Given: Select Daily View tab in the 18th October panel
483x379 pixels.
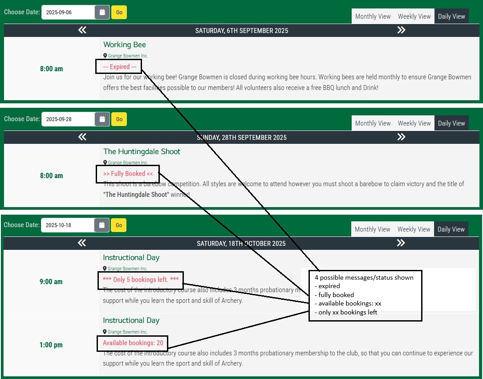Looking at the screenshot, I should 451,229.
